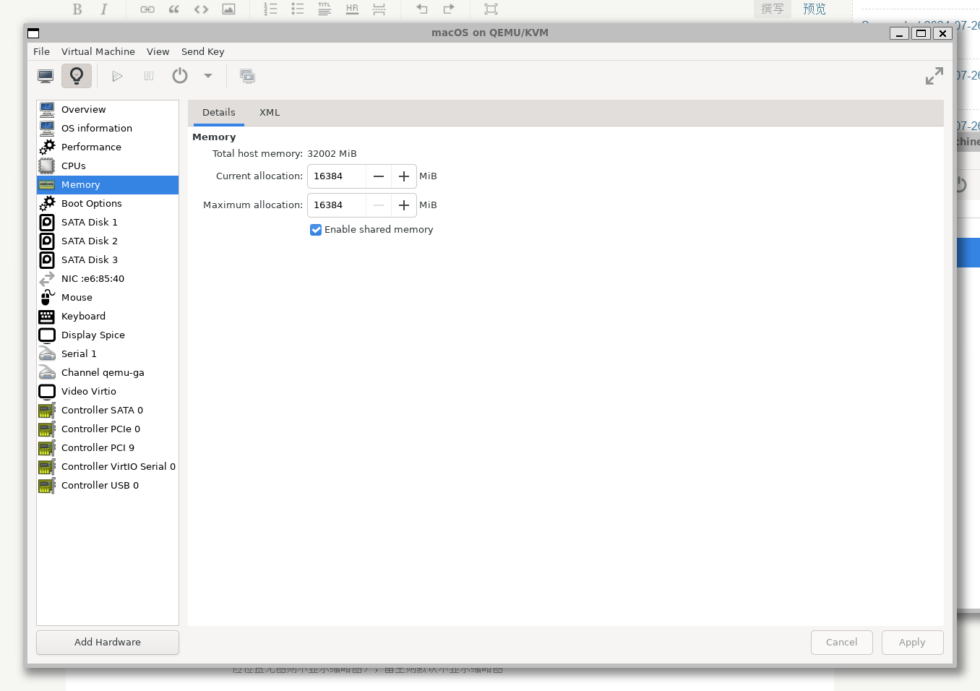The width and height of the screenshot is (980, 691).
Task: Show the graphical console view
Action: (x=46, y=76)
